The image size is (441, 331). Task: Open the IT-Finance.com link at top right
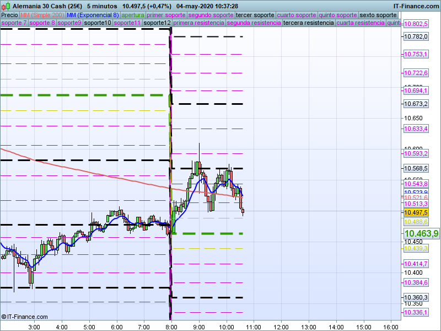click(x=416, y=6)
